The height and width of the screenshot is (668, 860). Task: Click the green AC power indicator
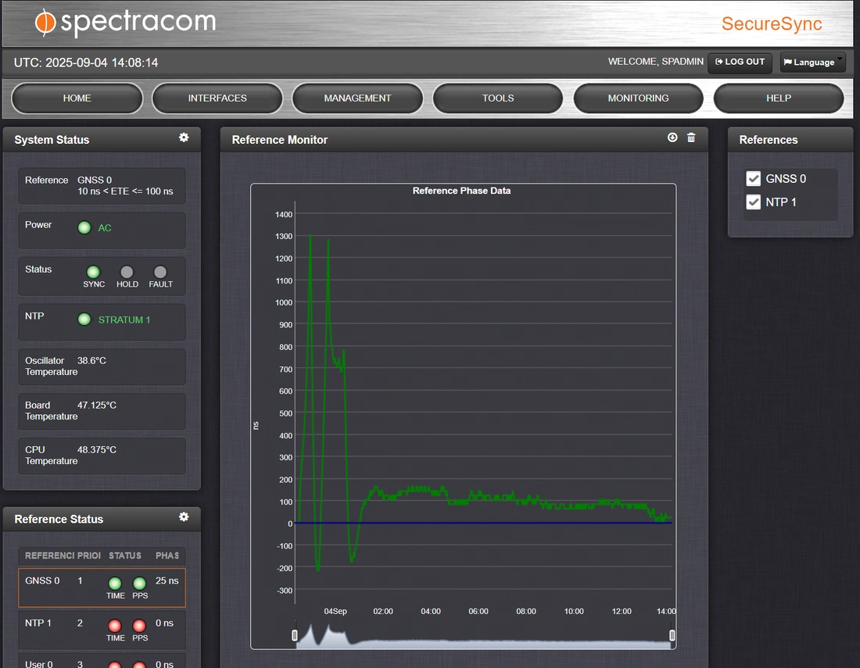tap(84, 227)
